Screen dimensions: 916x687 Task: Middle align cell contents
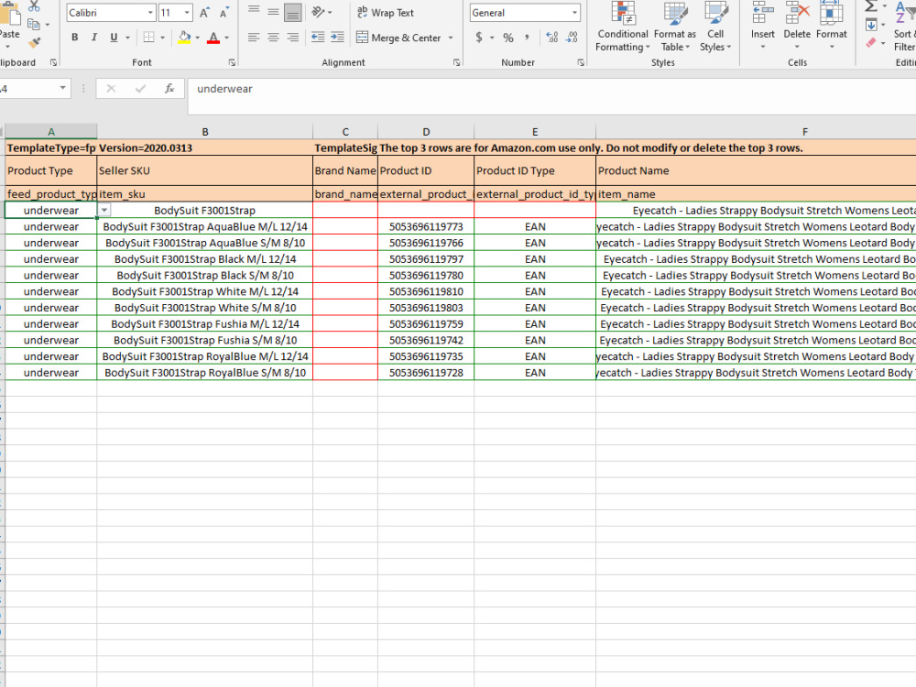coord(273,12)
